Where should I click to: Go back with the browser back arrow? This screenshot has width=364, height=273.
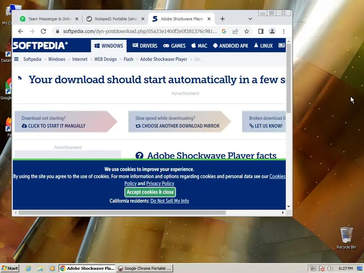point(21,31)
